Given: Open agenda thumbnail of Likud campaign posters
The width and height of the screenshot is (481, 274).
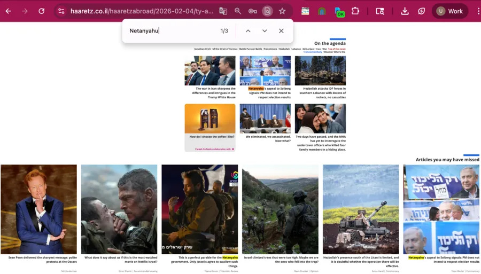Looking at the screenshot, I should click(265, 71).
